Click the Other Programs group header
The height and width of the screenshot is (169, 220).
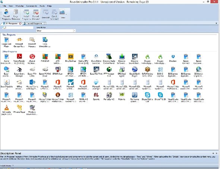tap(10, 51)
